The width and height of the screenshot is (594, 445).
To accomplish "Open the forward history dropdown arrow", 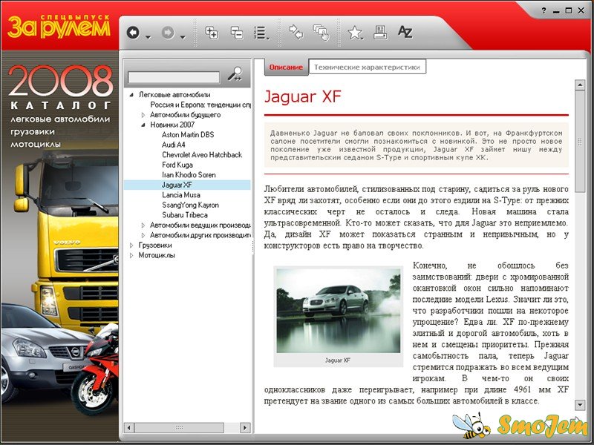I will (x=183, y=37).
